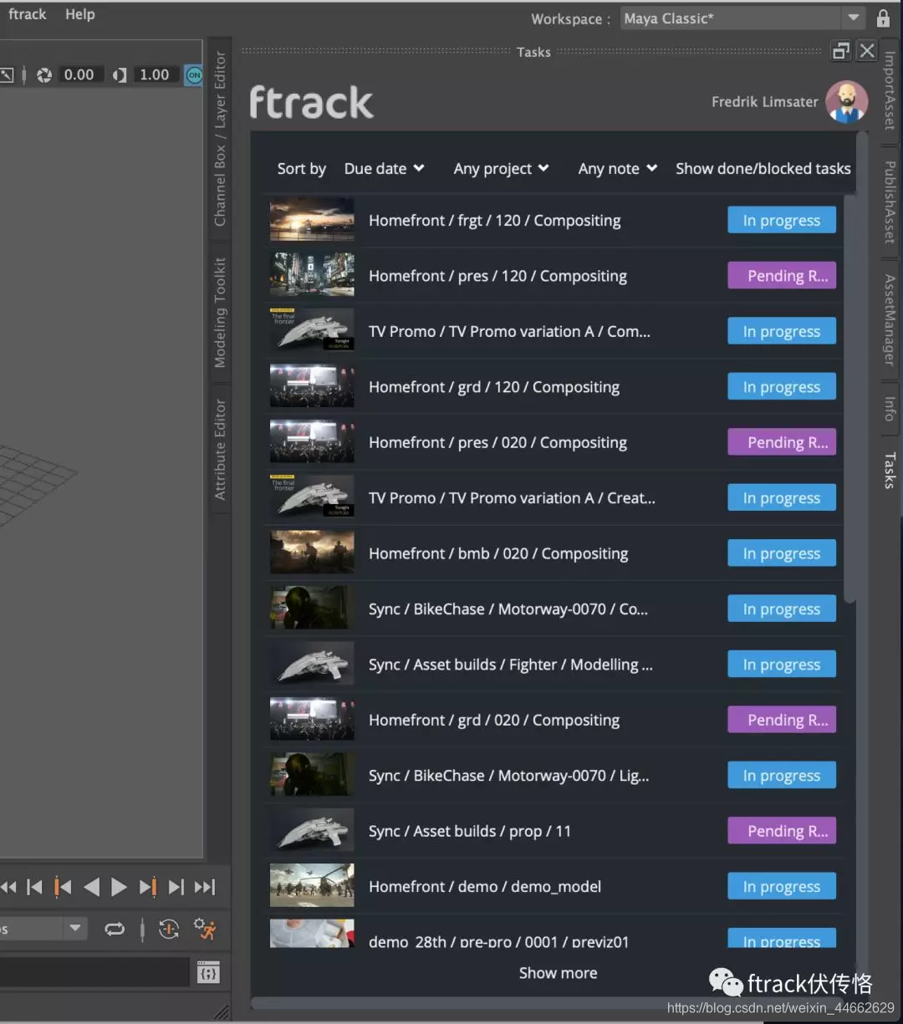The image size is (903, 1024).
Task: Open Pending status for Homefront / grd / 020
Action: (x=782, y=720)
